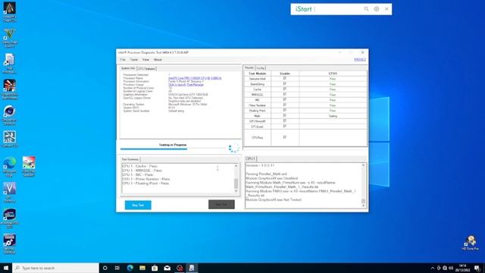Open the processor name hyperlink
Image resolution: width=485 pixels, height=273 pixels.
(195, 78)
